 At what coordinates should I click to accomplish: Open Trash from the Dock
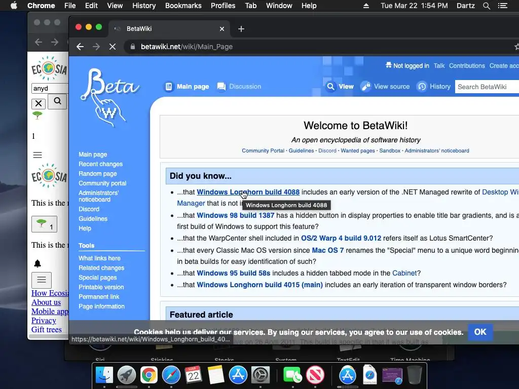tap(415, 375)
